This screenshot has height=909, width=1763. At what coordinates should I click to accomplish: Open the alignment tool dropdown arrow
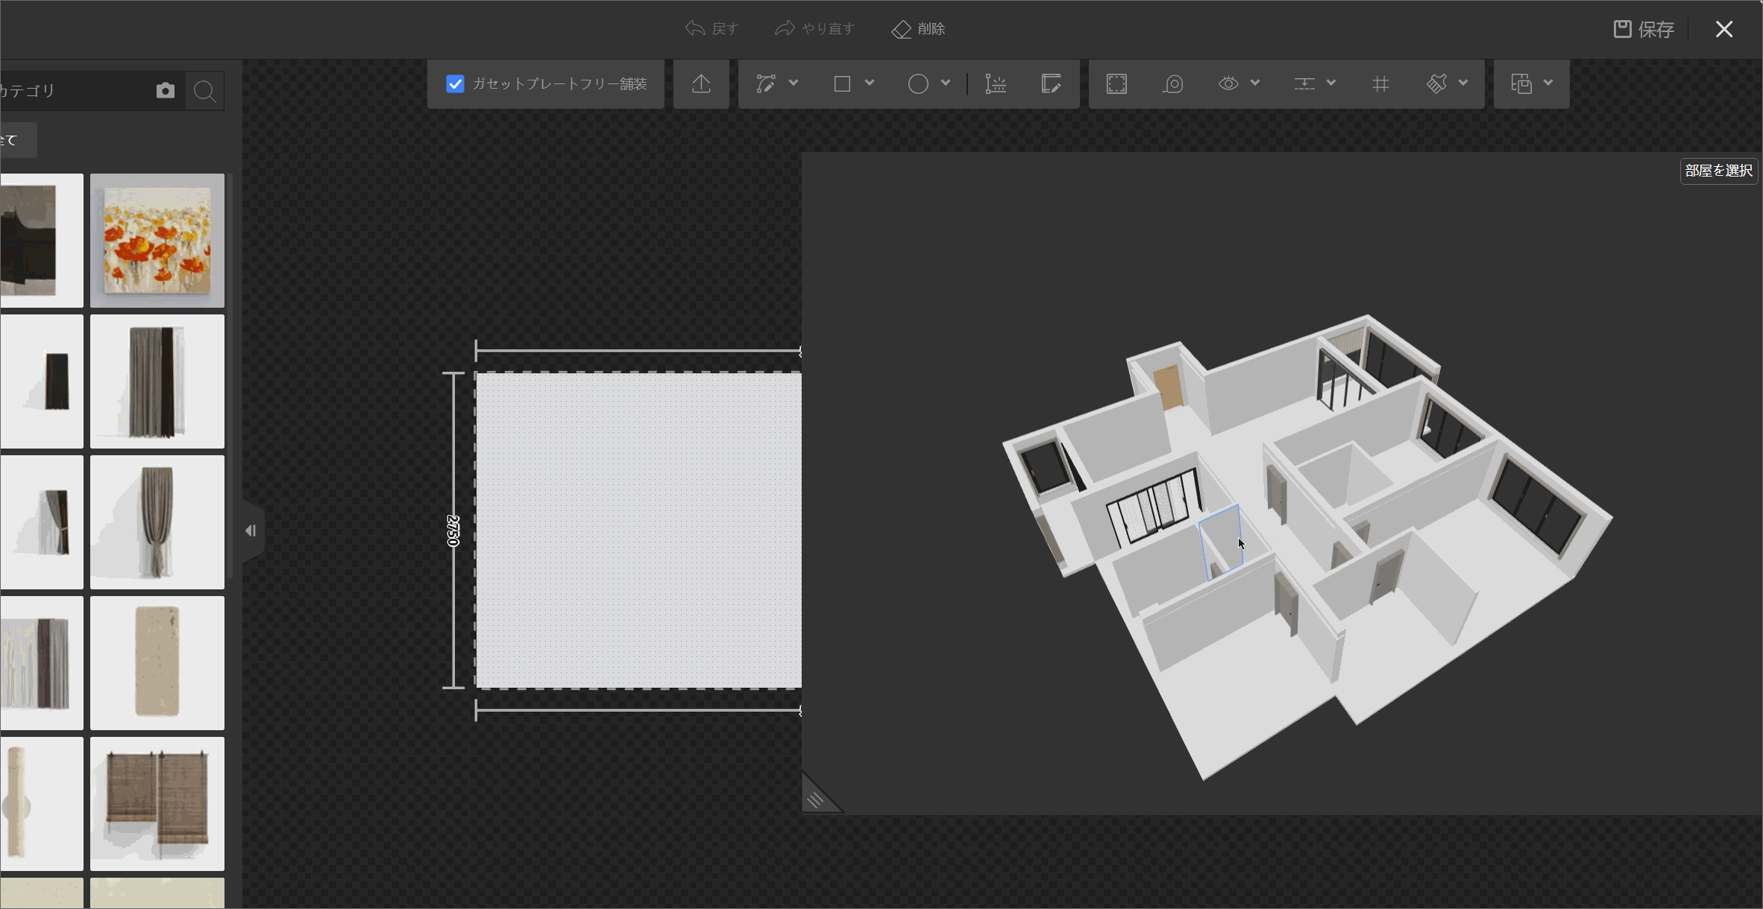tap(1332, 83)
